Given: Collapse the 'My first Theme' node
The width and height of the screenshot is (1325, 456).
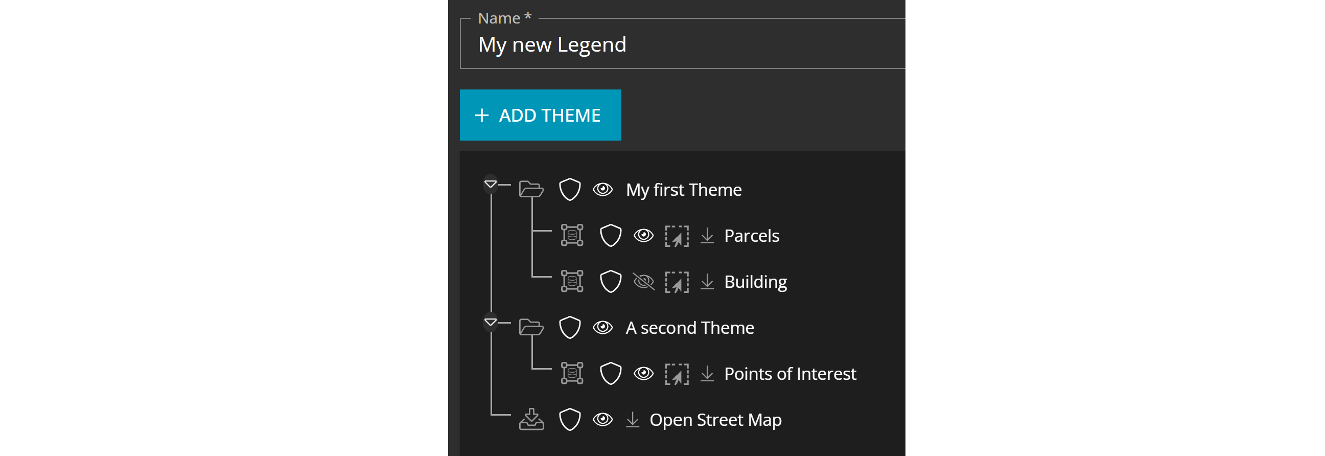Looking at the screenshot, I should click(491, 184).
